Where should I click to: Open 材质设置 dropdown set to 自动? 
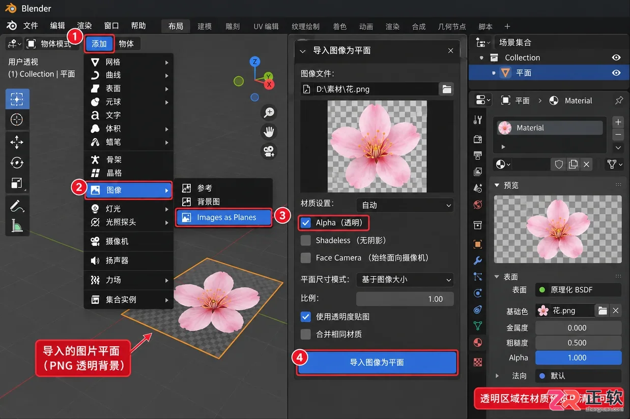[405, 205]
